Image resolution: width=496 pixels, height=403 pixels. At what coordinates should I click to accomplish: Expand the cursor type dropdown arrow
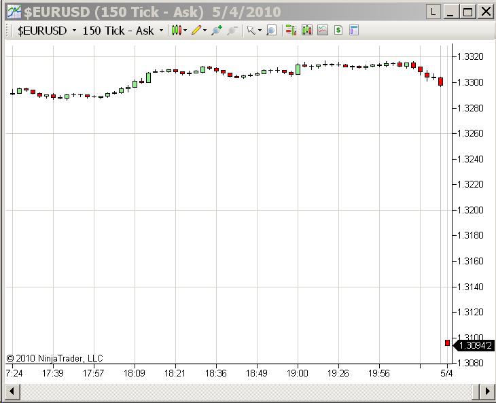point(260,31)
